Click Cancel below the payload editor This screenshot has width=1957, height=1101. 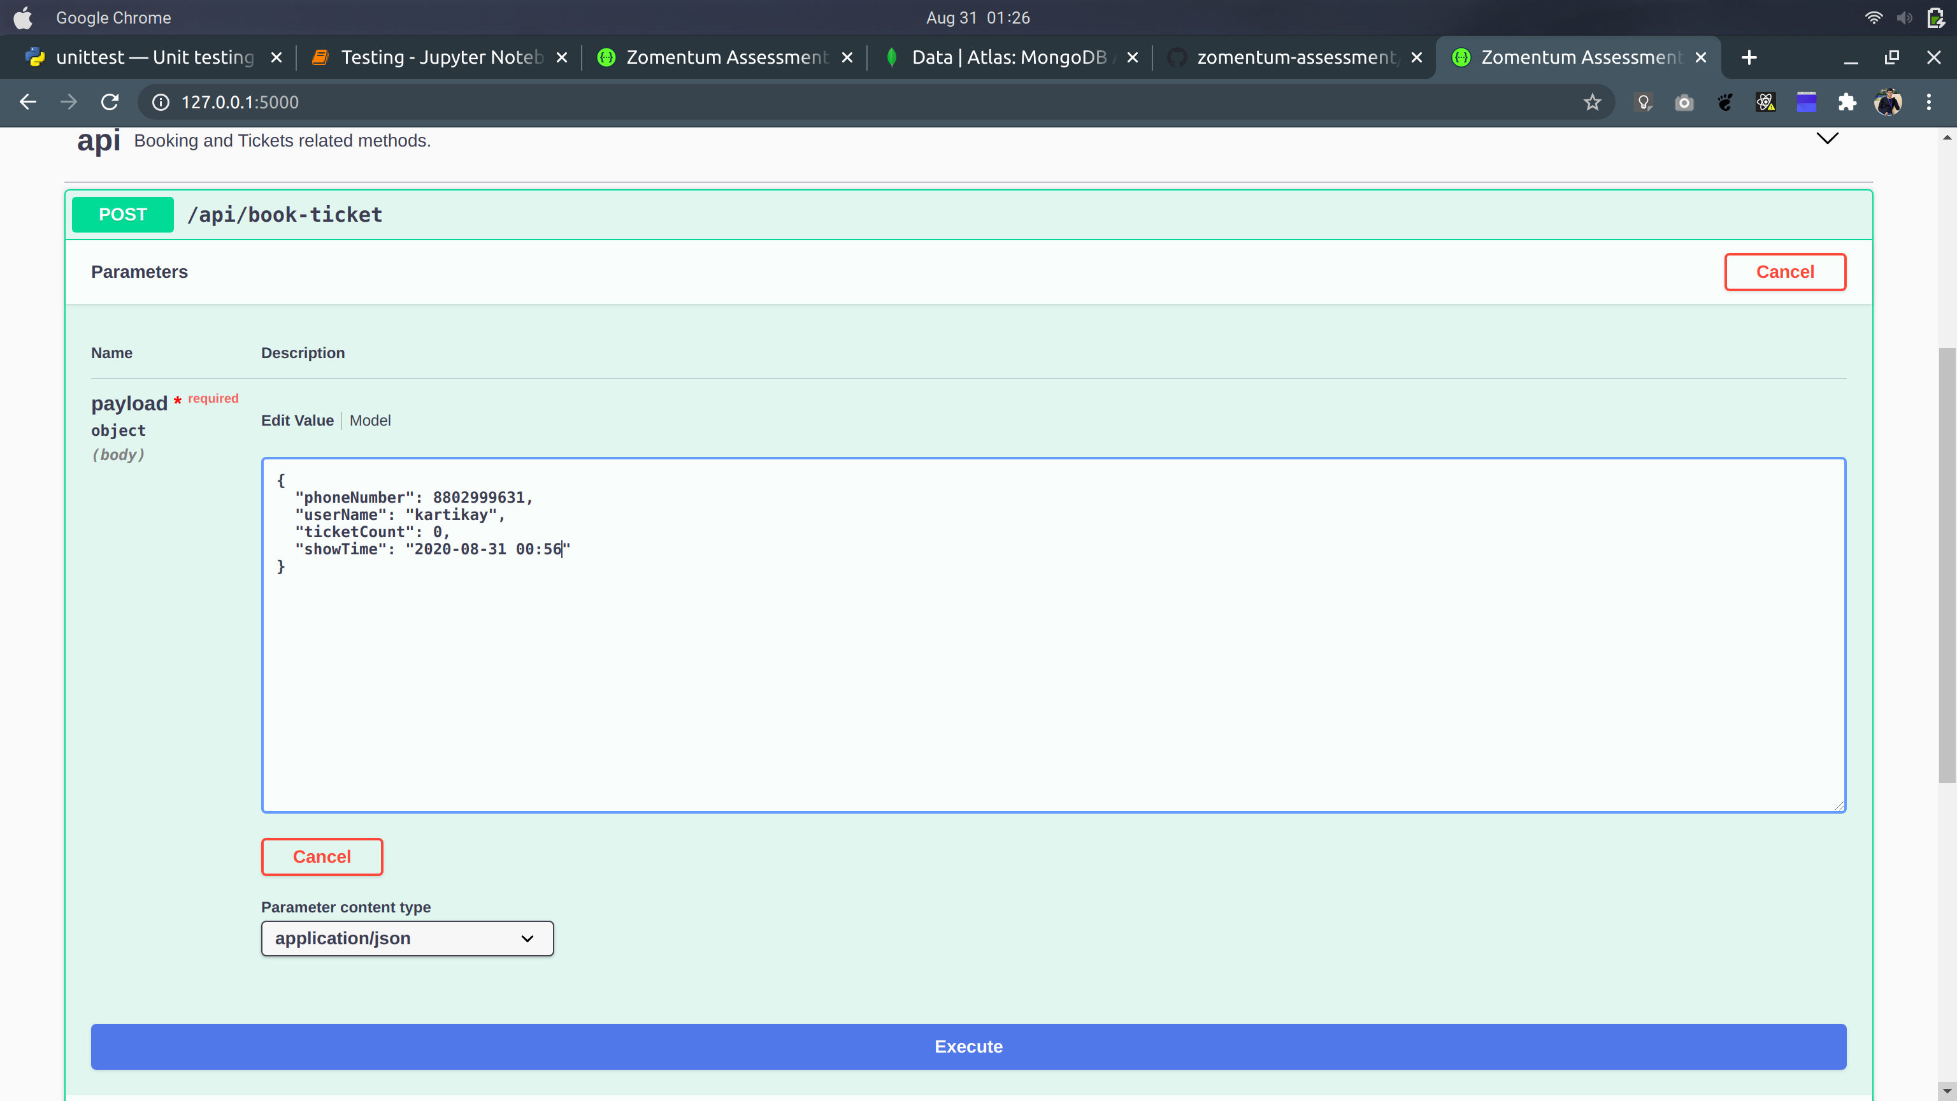pyautogui.click(x=322, y=856)
